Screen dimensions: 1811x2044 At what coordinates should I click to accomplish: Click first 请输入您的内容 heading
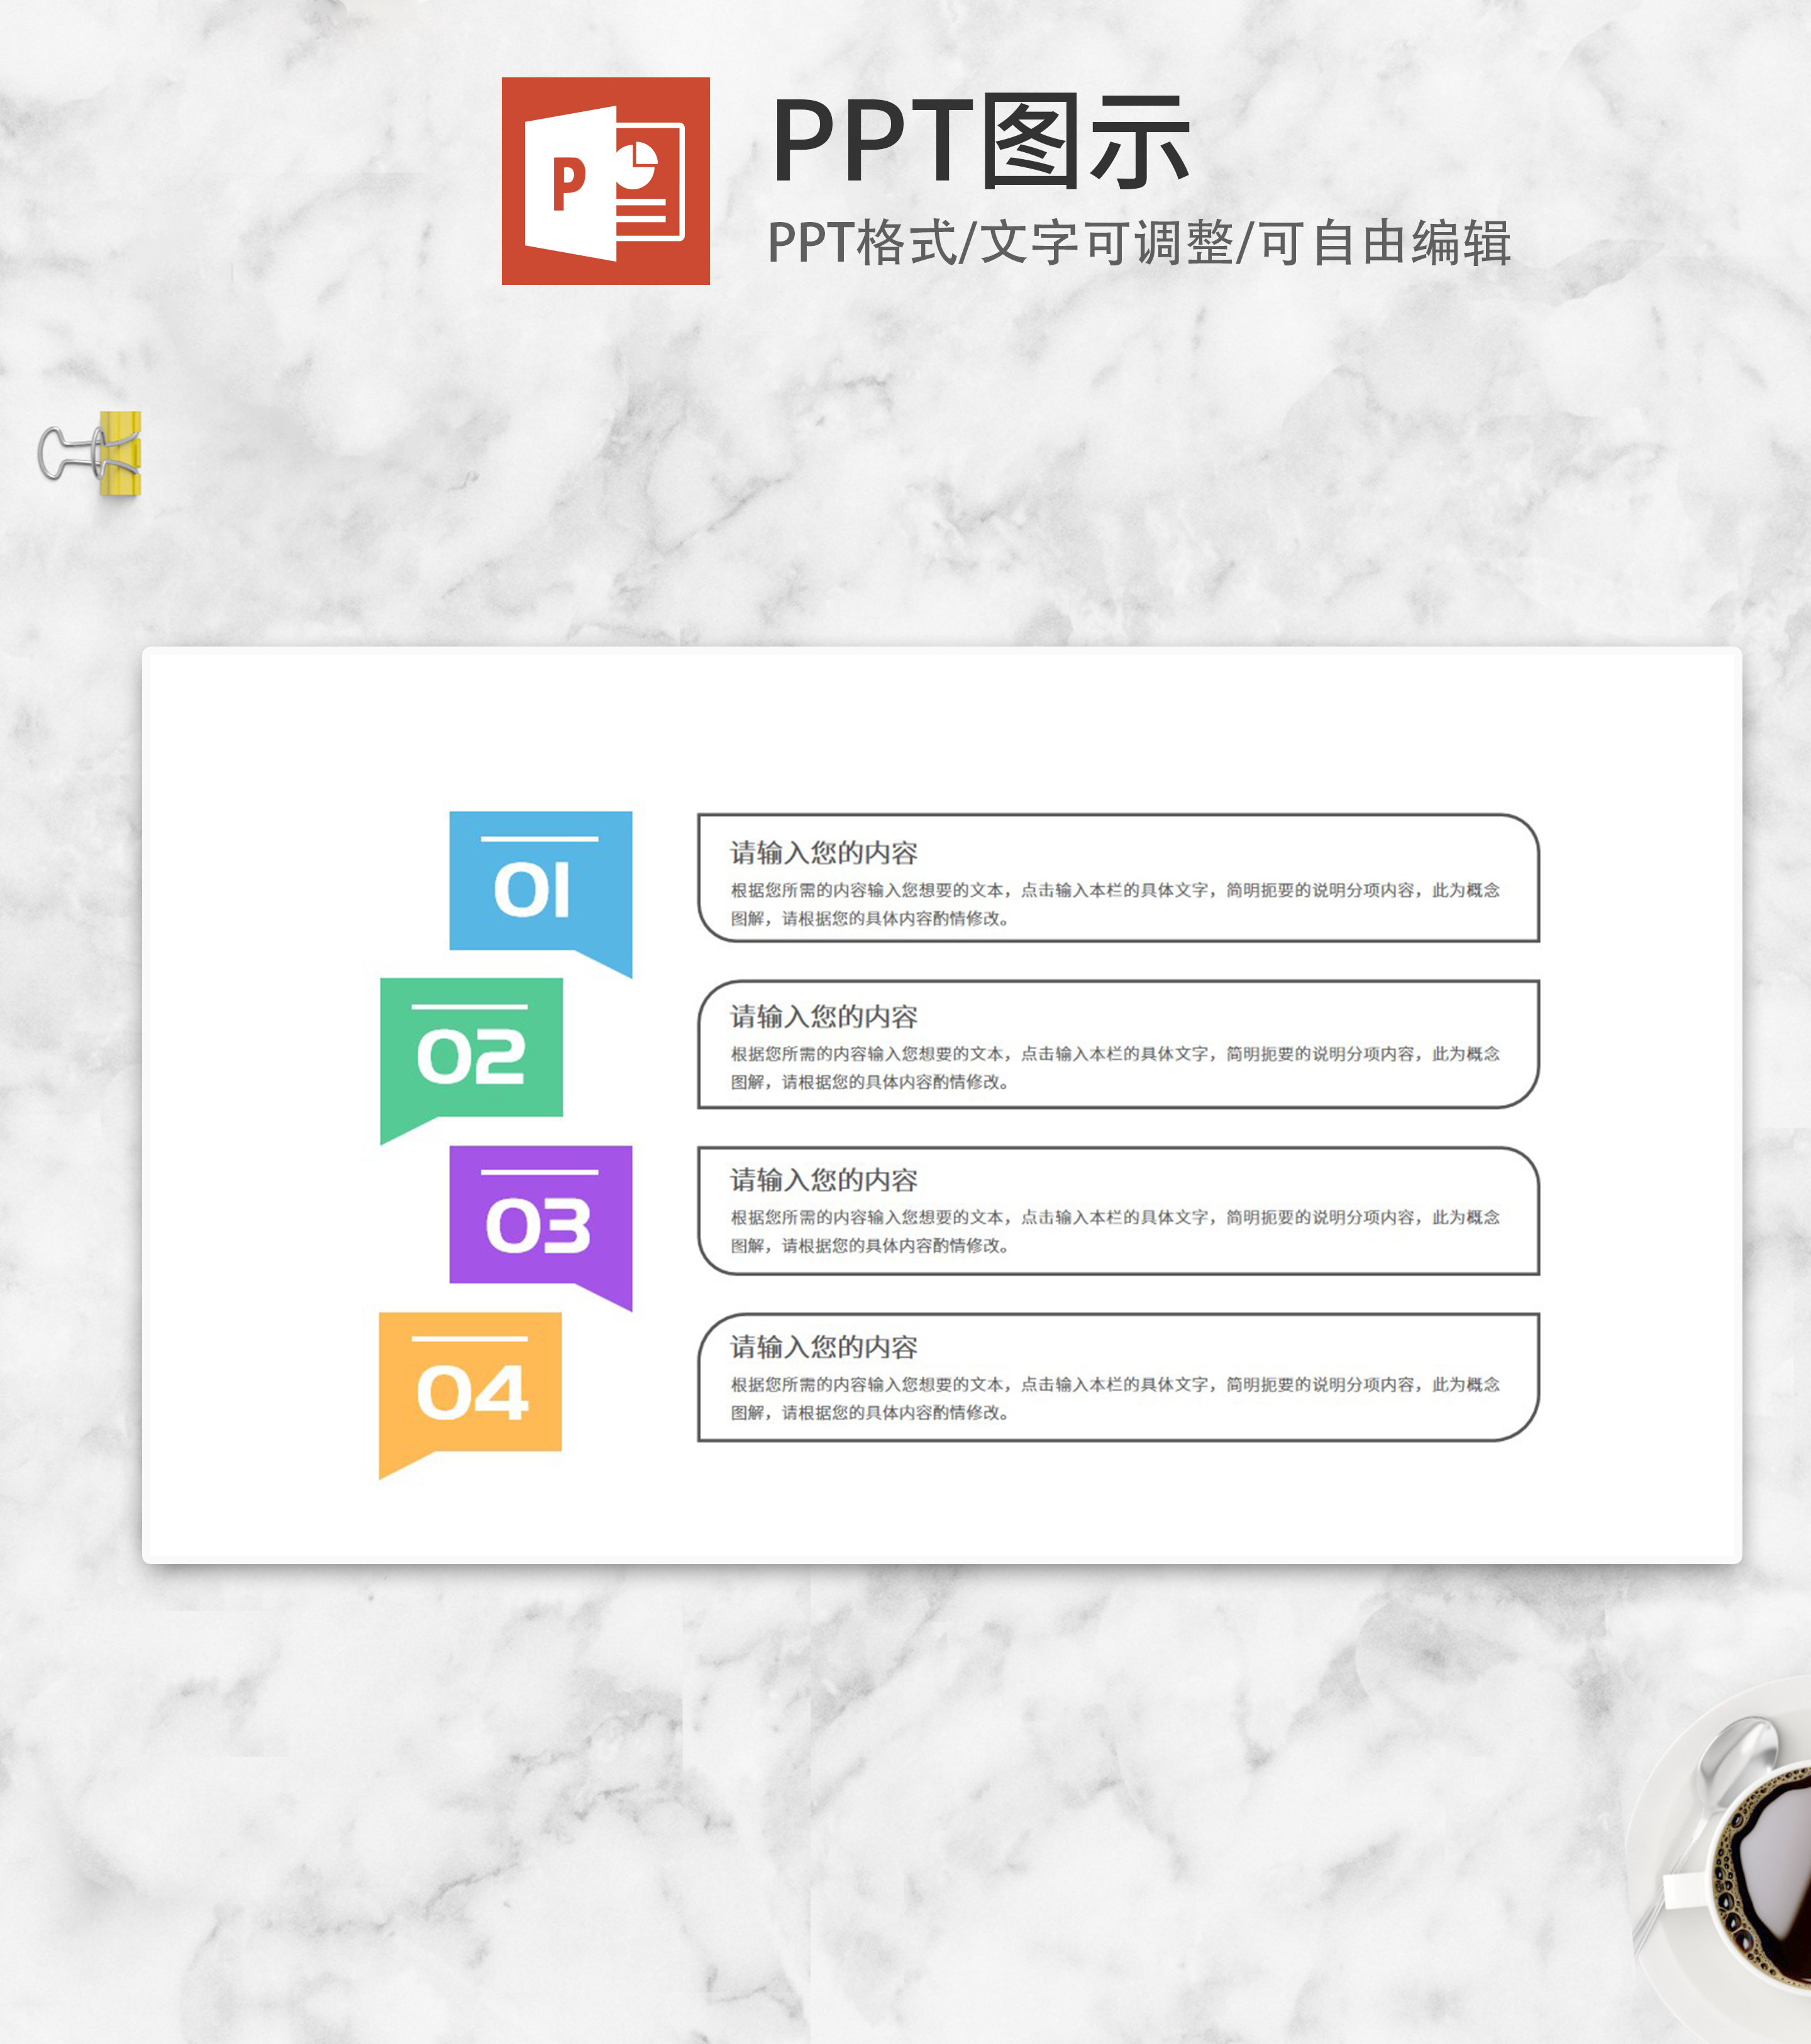[x=823, y=853]
